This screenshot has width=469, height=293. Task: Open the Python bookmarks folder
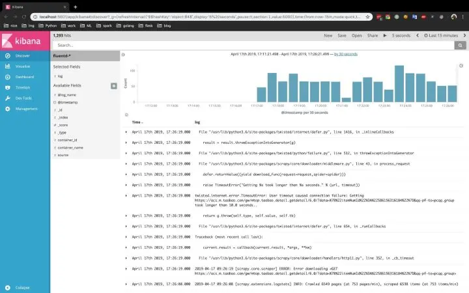(x=48, y=25)
